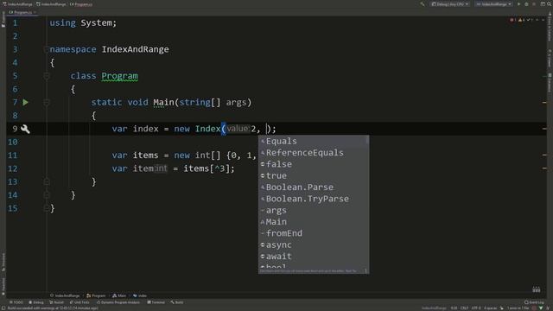The height and width of the screenshot is (311, 553).
Task: Open the IndexAndRange run configuration dropdown
Action: click(x=493, y=4)
